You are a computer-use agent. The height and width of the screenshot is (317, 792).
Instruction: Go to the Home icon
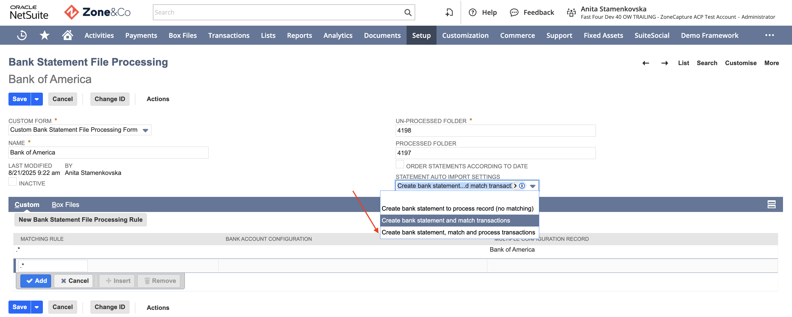(x=67, y=35)
